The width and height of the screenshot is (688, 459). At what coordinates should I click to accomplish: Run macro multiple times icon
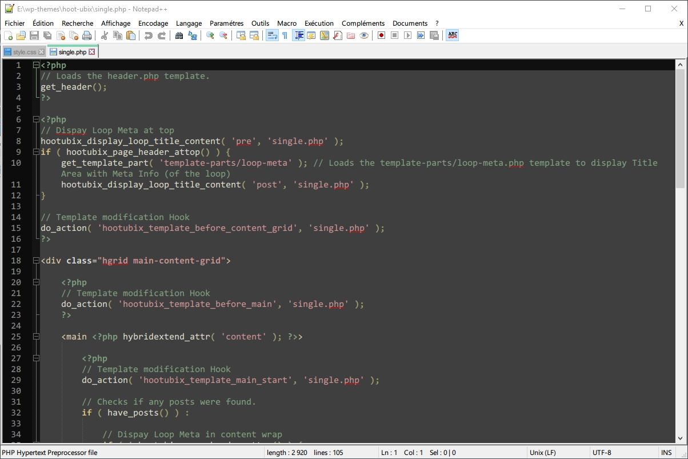pos(421,35)
